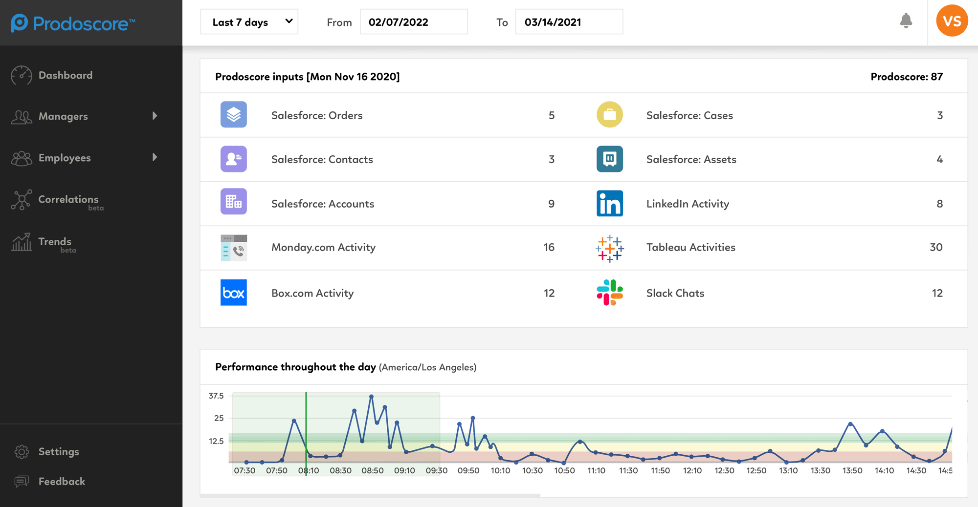Click Prodoscore inputs header title
The image size is (978, 507).
click(x=308, y=77)
